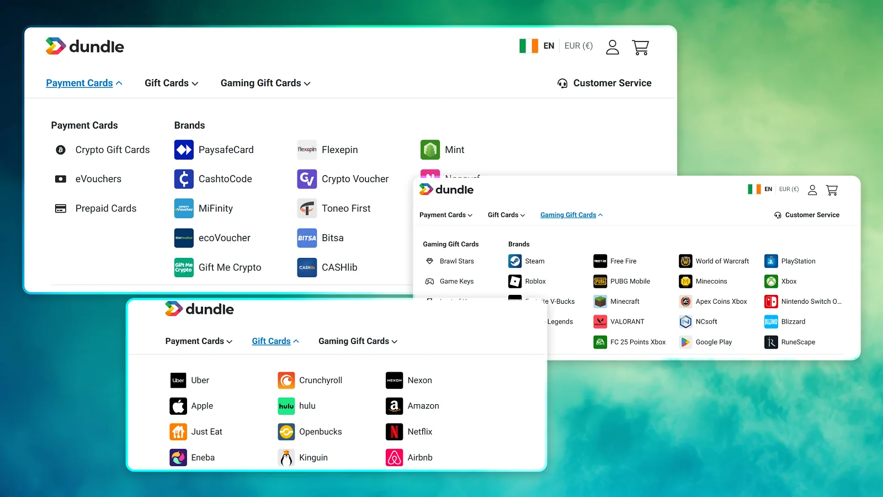Open NCsoft link in gaming window
This screenshot has height=497, width=883.
pyautogui.click(x=698, y=321)
